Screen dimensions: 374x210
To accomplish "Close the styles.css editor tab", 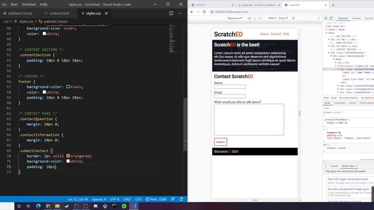I will [x=106, y=13].
